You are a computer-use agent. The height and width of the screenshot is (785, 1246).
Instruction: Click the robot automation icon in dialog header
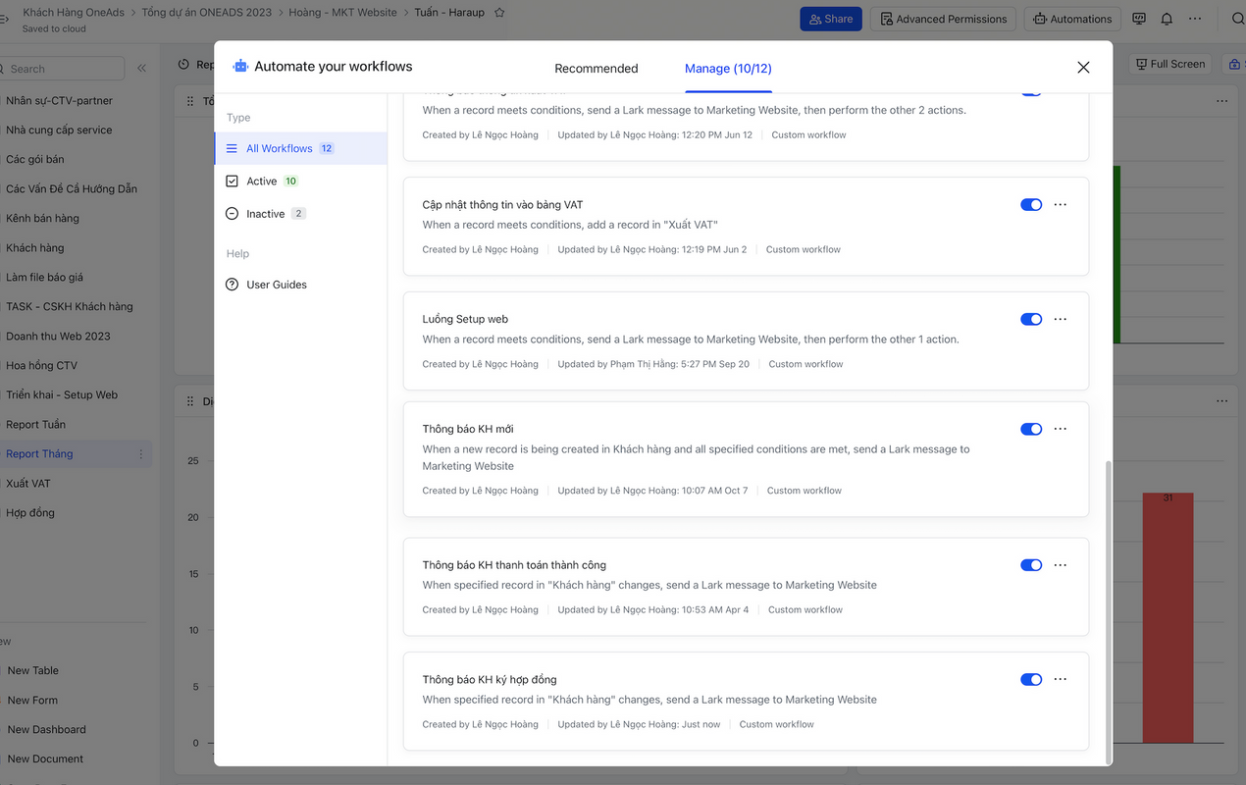point(240,67)
